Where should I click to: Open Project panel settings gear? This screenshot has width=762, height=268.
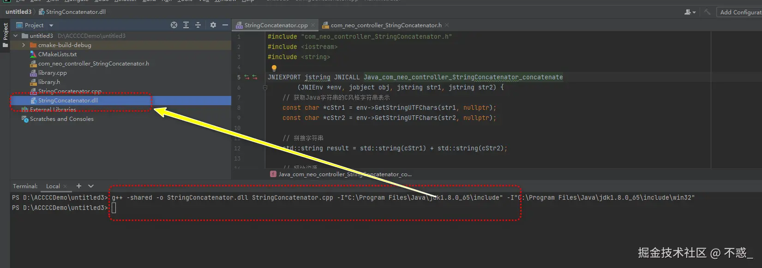(x=213, y=25)
